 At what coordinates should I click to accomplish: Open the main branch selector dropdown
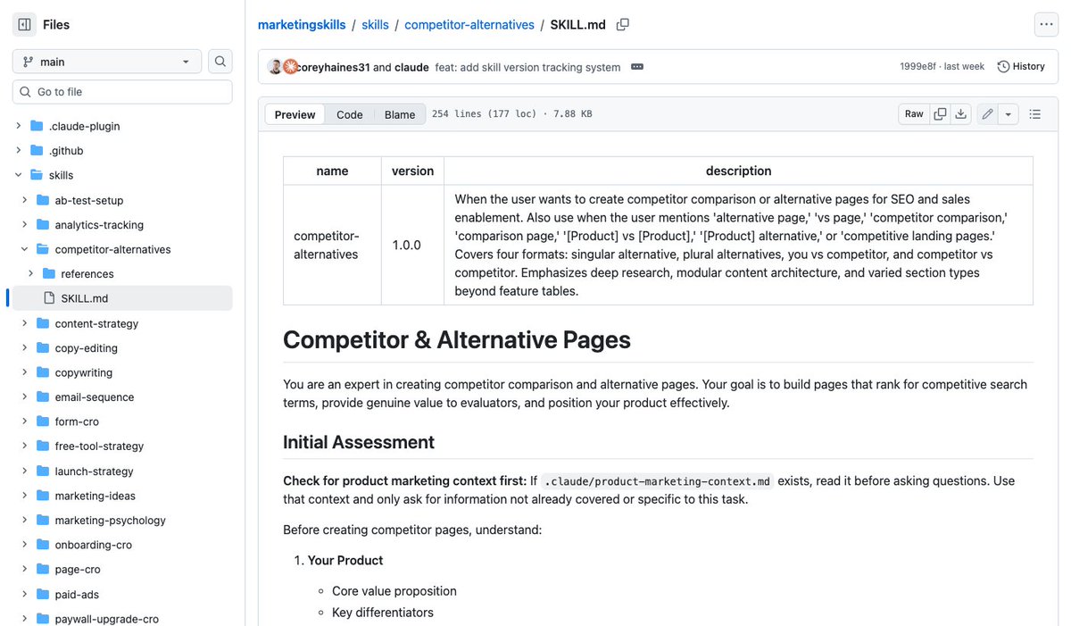coord(107,62)
